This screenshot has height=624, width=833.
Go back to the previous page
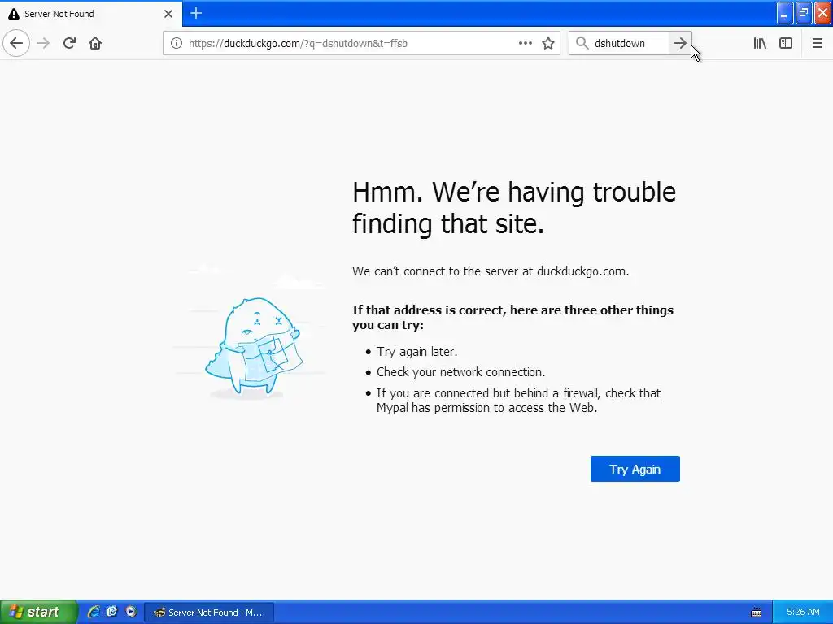pyautogui.click(x=16, y=43)
